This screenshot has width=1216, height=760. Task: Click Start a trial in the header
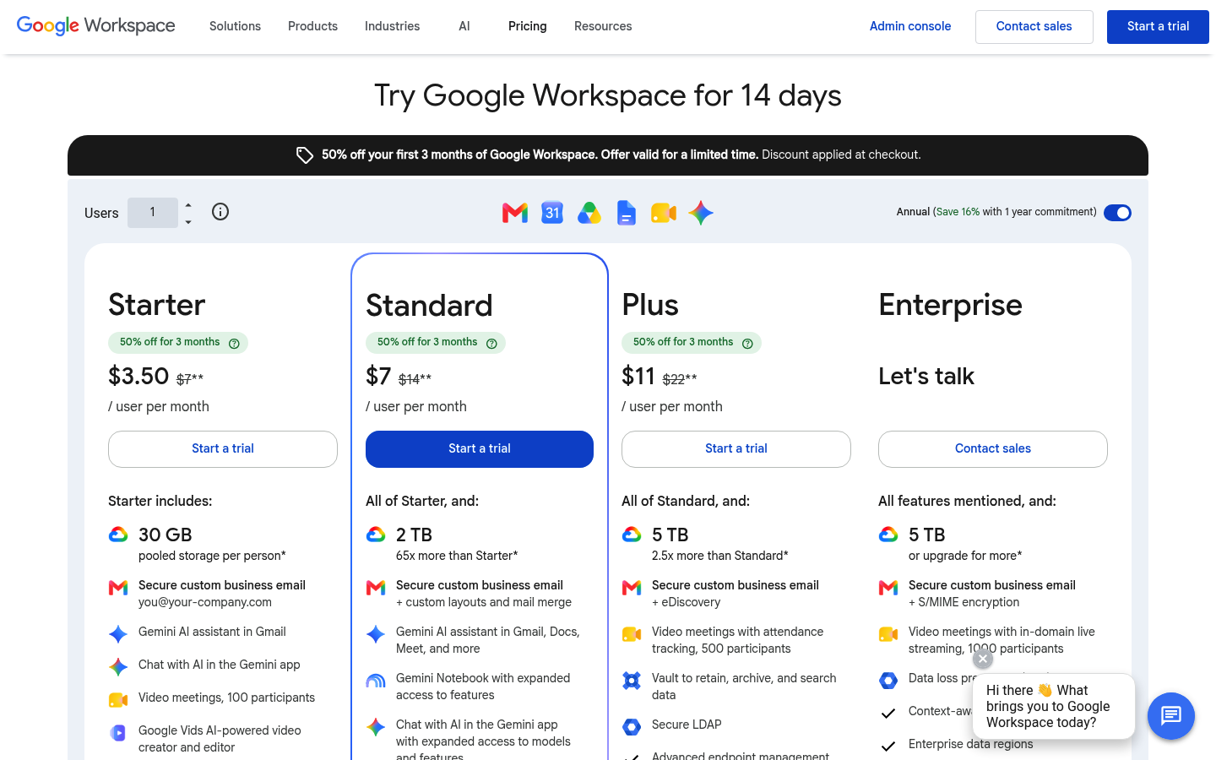click(1158, 27)
